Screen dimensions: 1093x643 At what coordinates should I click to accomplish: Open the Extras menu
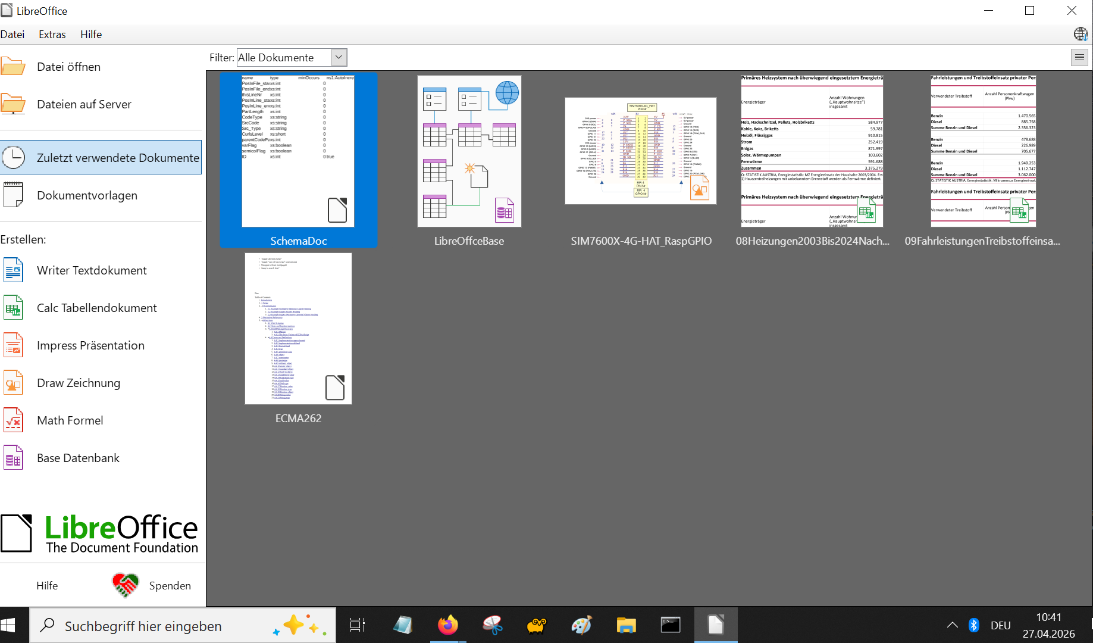[52, 35]
